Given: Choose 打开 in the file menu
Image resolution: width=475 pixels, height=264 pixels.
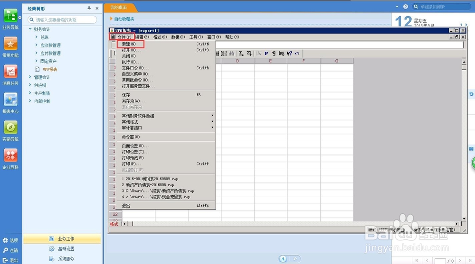Looking at the screenshot, I should (166, 50).
